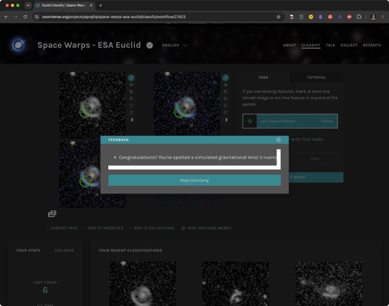Open the Classify page

coord(311,45)
